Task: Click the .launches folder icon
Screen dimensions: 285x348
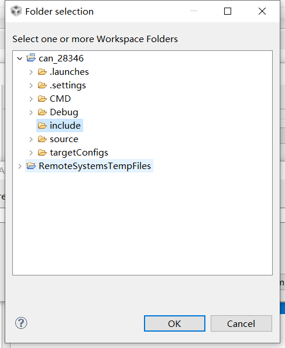Action: click(42, 72)
